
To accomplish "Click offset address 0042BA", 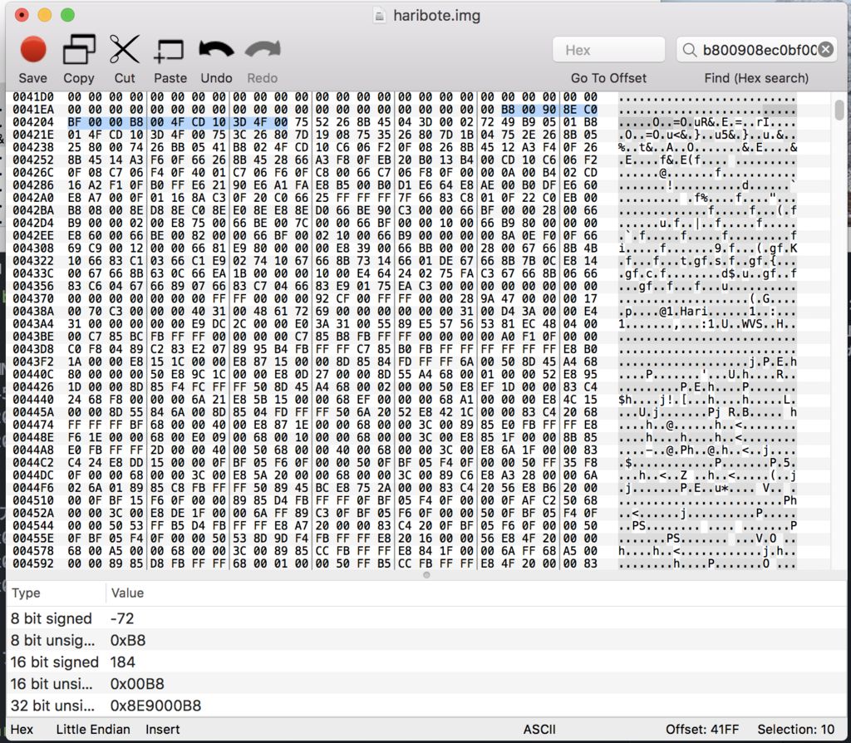I will [x=33, y=210].
